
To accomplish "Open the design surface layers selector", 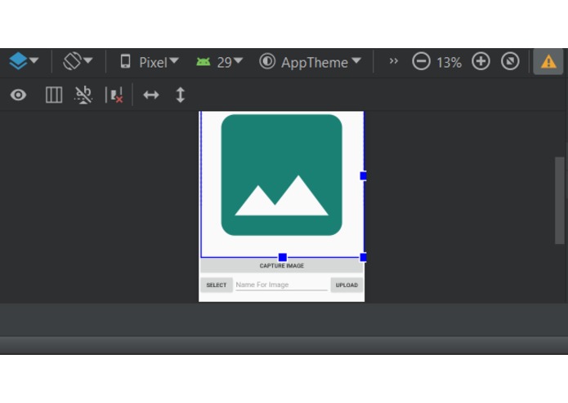I will click(24, 61).
